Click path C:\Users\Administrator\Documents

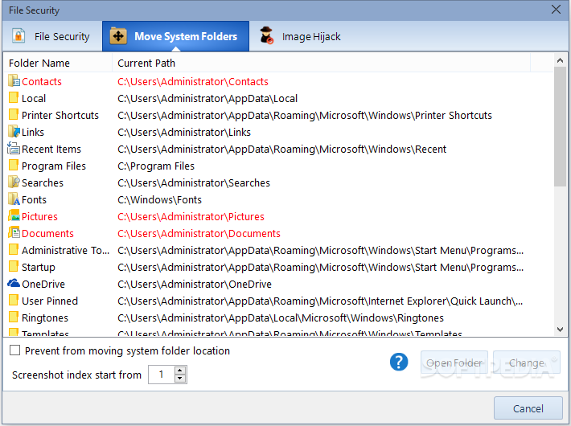199,233
